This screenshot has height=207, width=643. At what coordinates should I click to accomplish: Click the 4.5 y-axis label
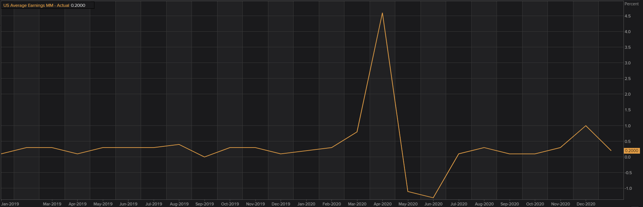tap(628, 16)
